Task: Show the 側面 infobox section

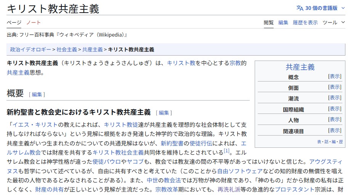Action: coord(335,87)
